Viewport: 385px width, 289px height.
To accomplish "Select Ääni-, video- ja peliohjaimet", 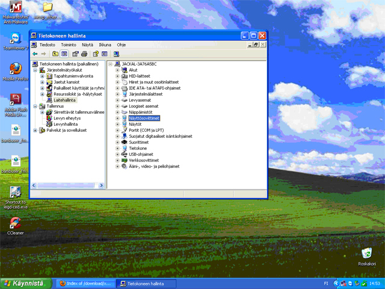I will (154, 166).
